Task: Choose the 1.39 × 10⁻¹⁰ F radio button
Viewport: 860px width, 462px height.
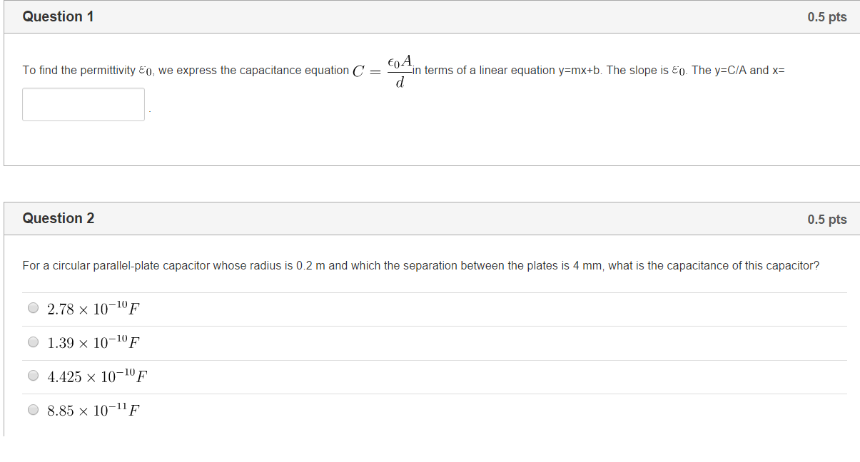Action: [33, 342]
